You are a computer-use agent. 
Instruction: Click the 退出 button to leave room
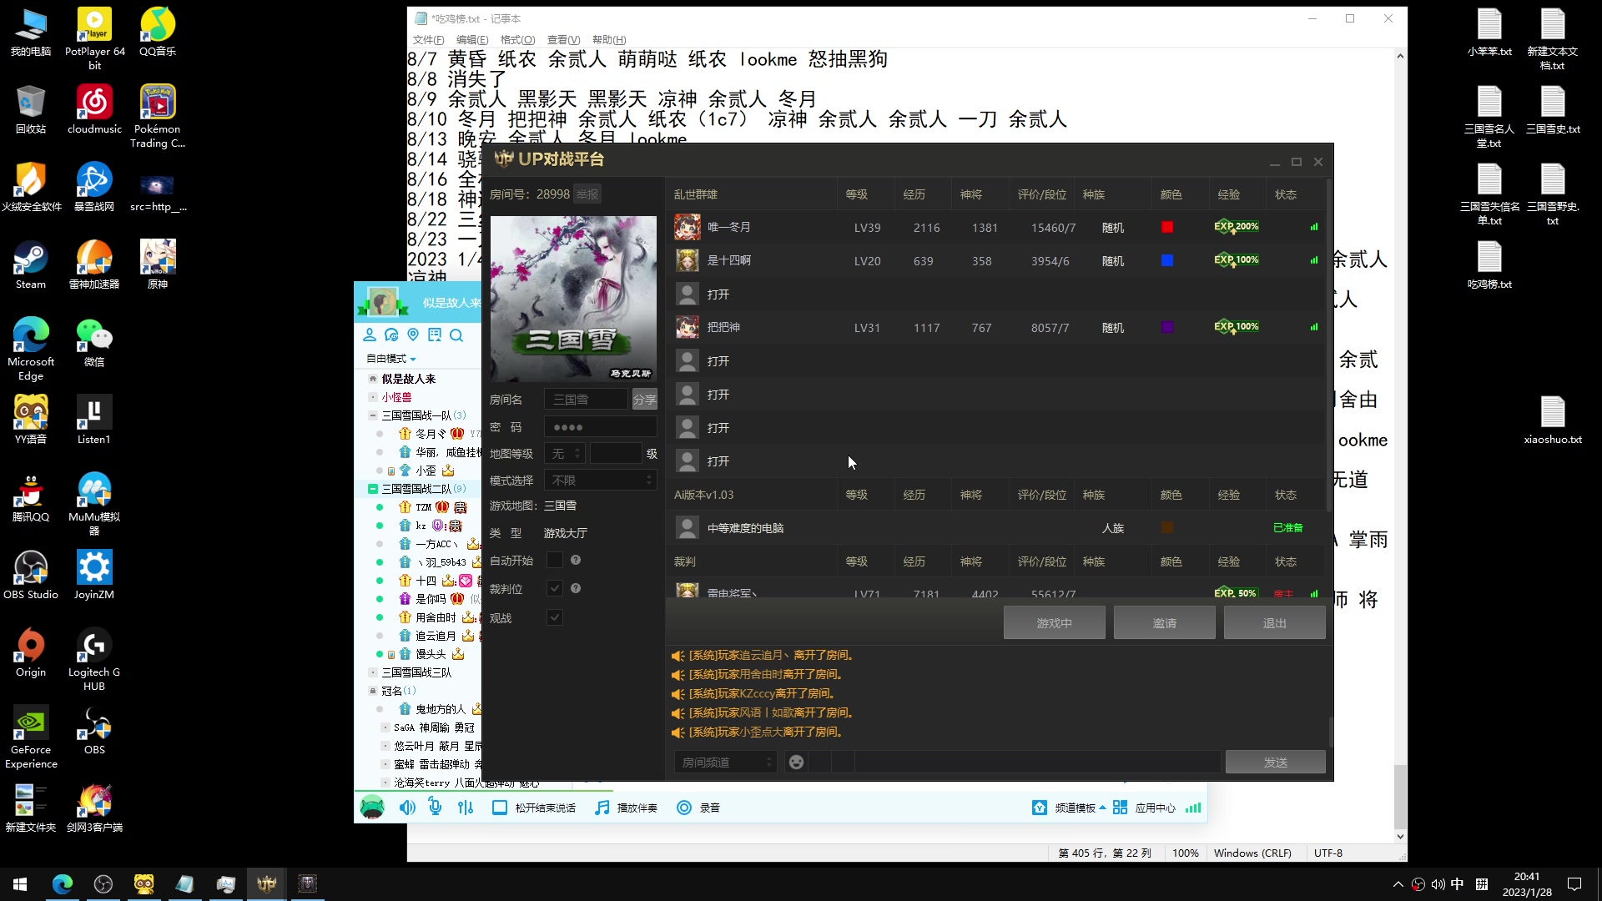point(1274,622)
